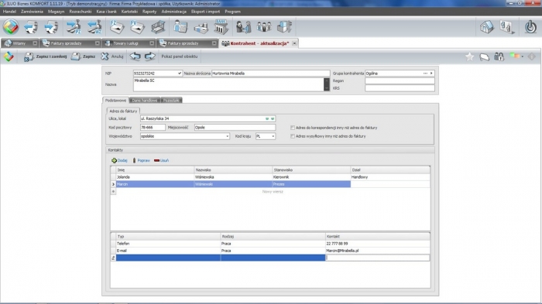This screenshot has height=304, width=542.
Task: Click the row expander on Marcin row
Action: pyautogui.click(x=113, y=184)
